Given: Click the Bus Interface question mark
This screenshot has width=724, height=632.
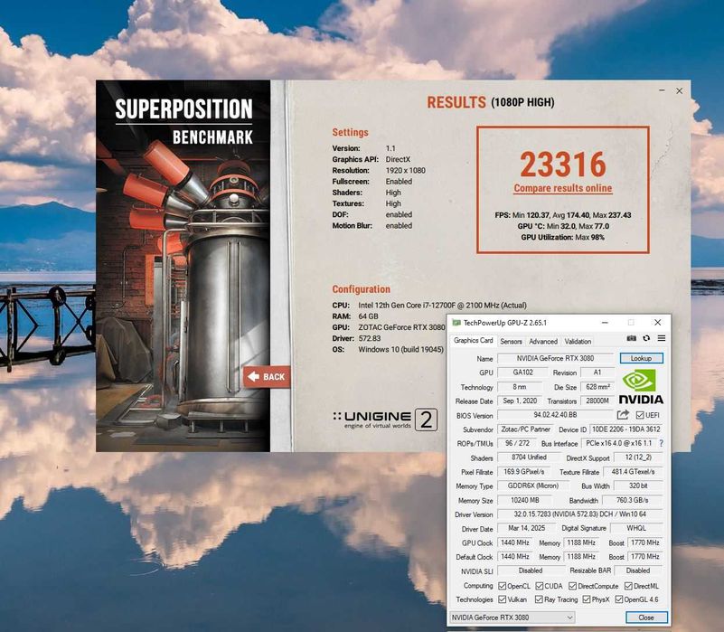Looking at the screenshot, I should point(662,443).
